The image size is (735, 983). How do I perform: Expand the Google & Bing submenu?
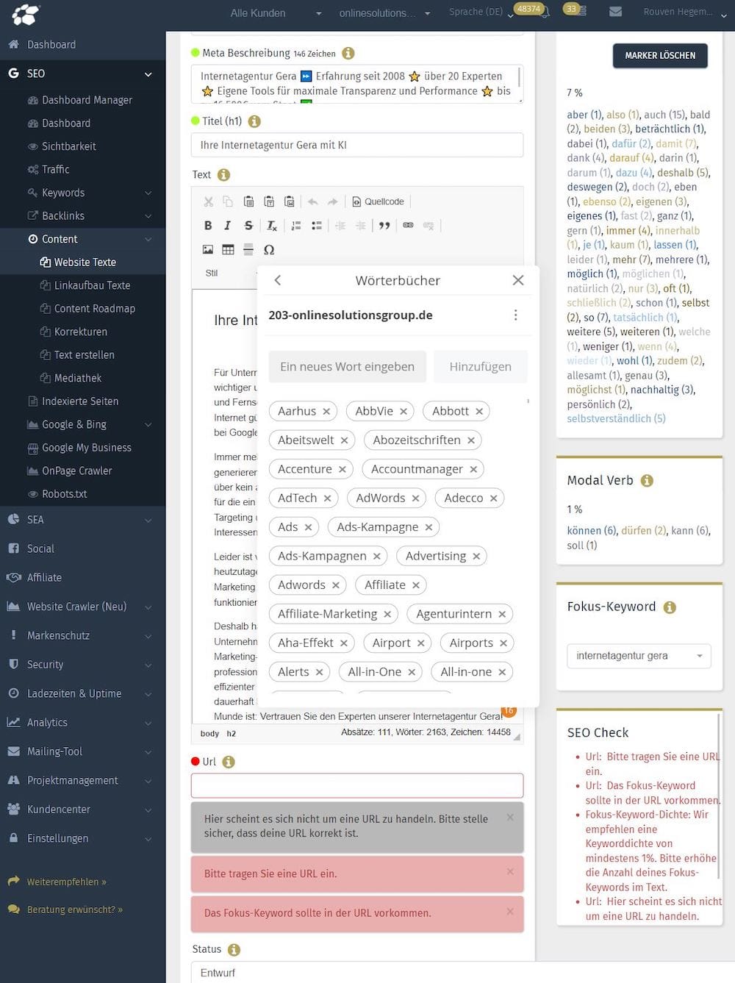pos(148,425)
